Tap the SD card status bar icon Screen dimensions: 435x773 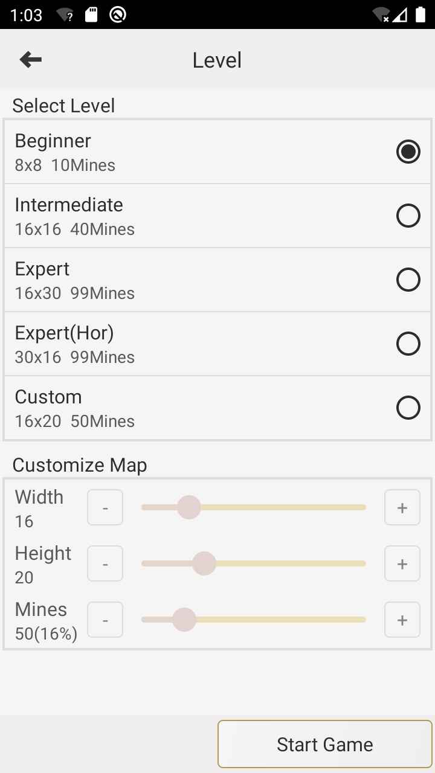91,14
